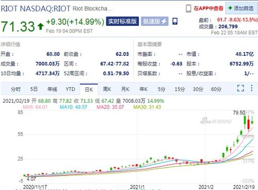
Task: Switch to 实时标准版 mode
Action: (122, 21)
